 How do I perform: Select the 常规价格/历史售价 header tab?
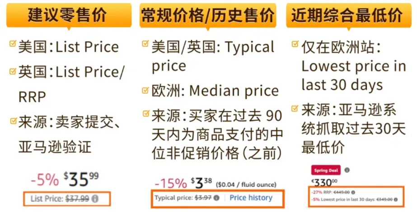208,15
